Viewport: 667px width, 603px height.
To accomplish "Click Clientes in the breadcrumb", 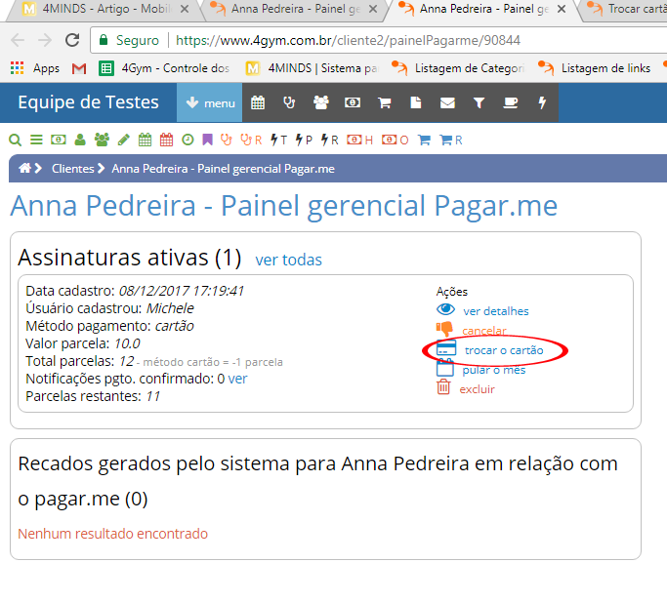I will point(72,168).
